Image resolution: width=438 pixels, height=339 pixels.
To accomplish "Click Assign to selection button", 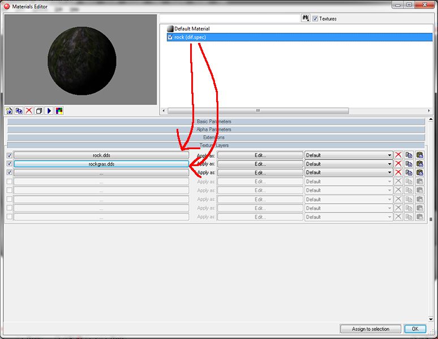I will (371, 329).
